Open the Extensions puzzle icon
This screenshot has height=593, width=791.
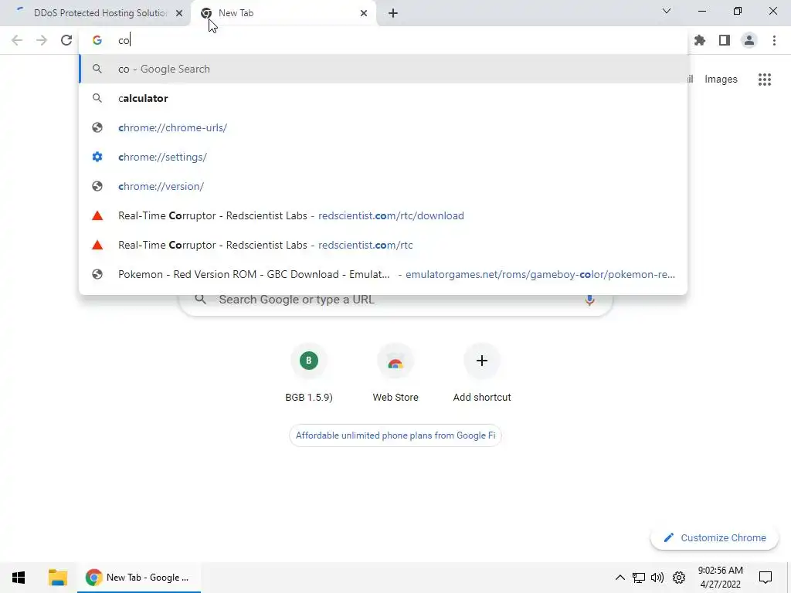pyautogui.click(x=700, y=40)
